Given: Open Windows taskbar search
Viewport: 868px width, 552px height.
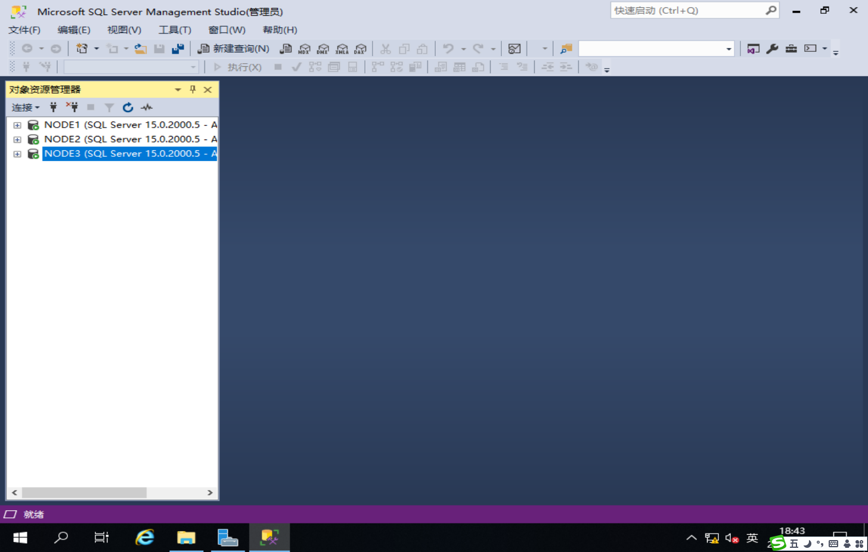Looking at the screenshot, I should point(61,538).
